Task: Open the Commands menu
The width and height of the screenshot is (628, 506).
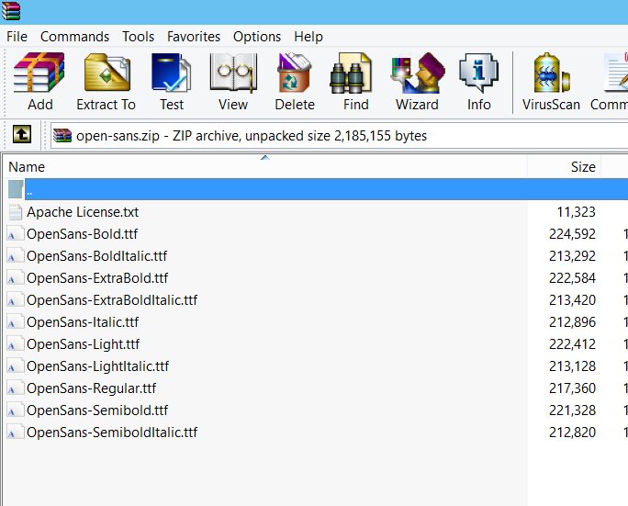Action: pos(74,37)
